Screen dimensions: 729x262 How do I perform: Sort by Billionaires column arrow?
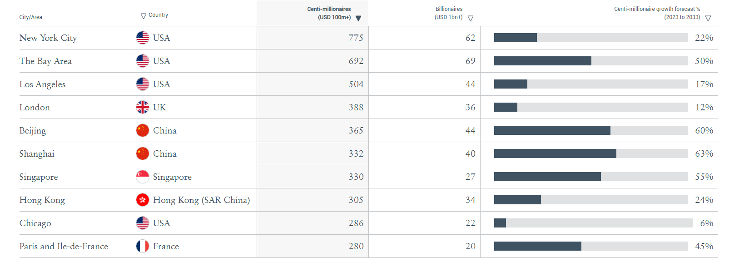click(x=471, y=19)
